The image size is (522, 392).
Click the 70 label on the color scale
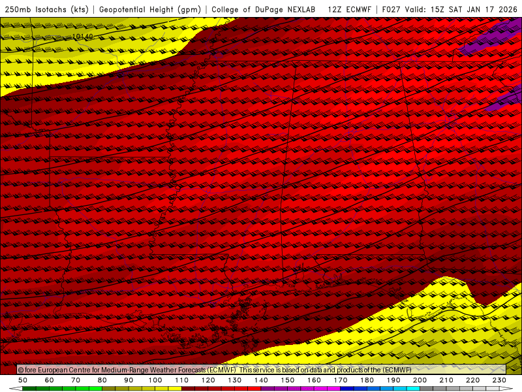pos(76,380)
